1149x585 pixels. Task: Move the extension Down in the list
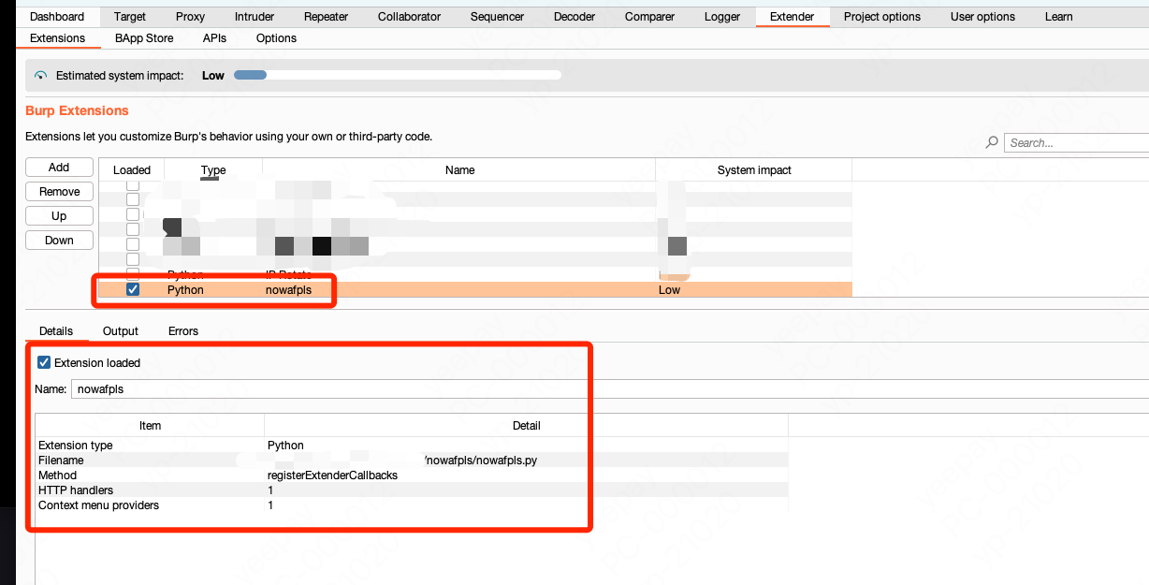point(59,241)
